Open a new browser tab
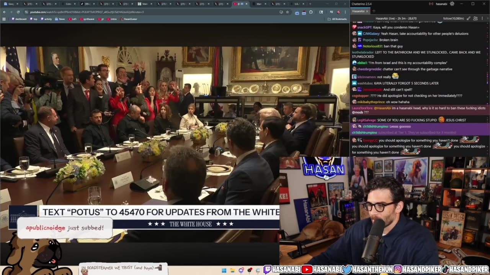This screenshot has width=490, height=275. point(310,4)
